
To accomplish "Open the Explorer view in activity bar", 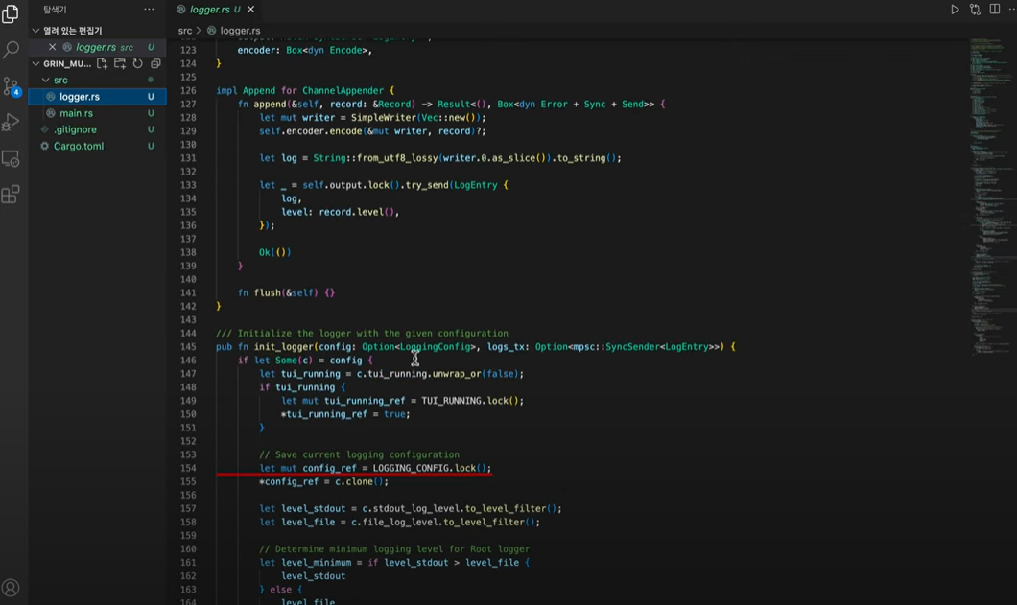I will point(11,13).
